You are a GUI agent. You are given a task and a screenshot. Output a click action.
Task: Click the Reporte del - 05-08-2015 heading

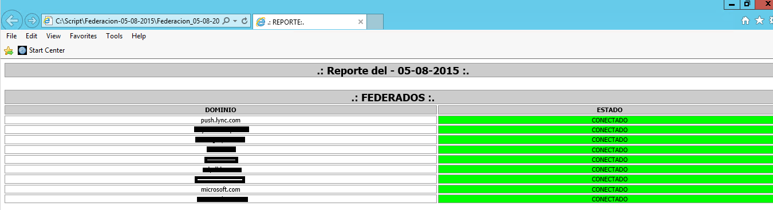pos(393,71)
